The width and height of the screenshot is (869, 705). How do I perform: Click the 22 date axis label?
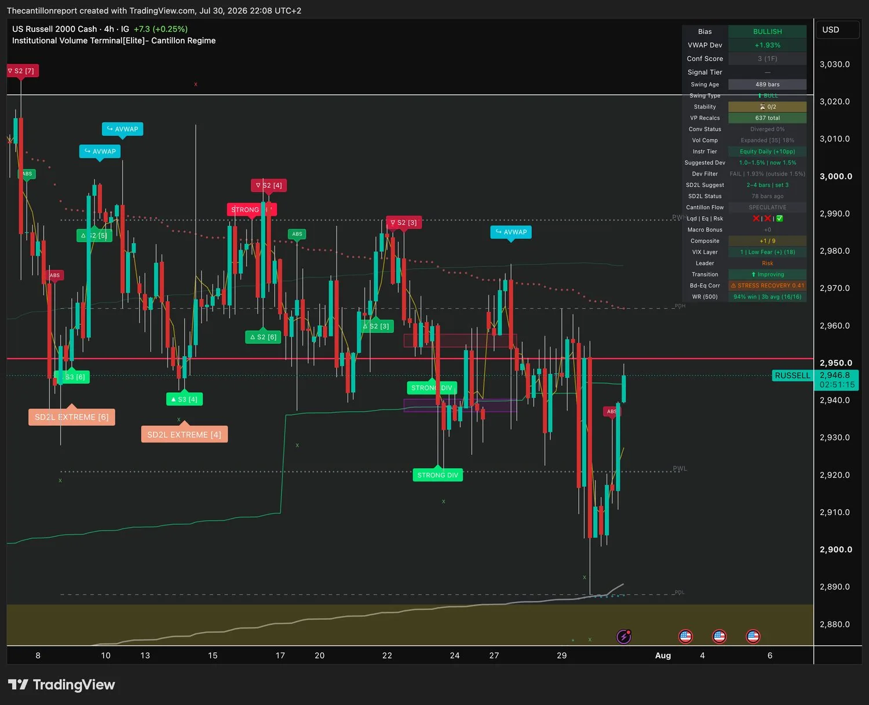click(x=387, y=655)
